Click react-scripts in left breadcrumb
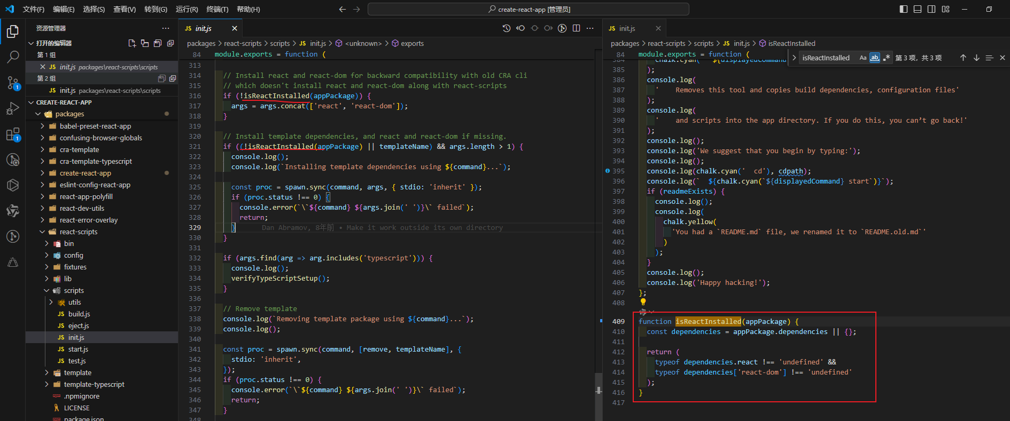1010x421 pixels. click(243, 44)
